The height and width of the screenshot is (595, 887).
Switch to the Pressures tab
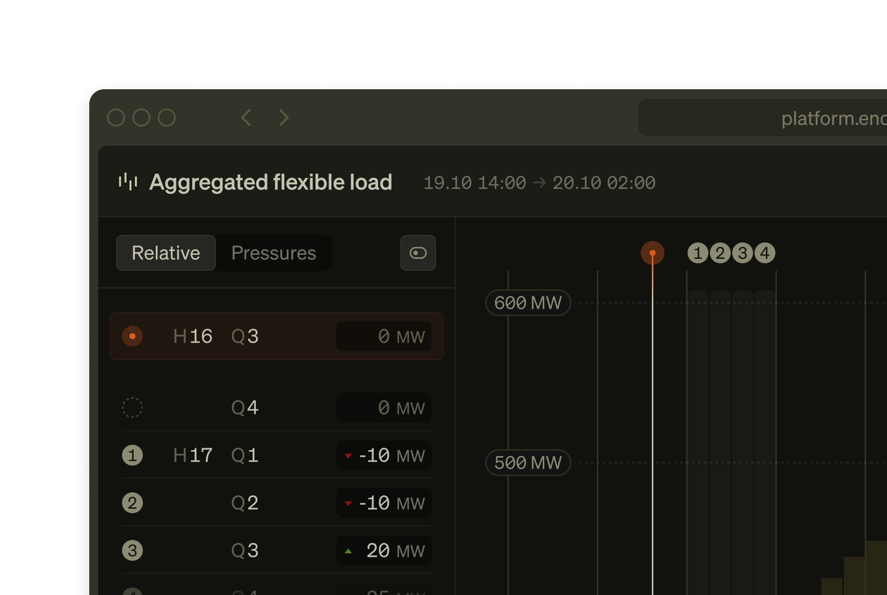pos(273,253)
